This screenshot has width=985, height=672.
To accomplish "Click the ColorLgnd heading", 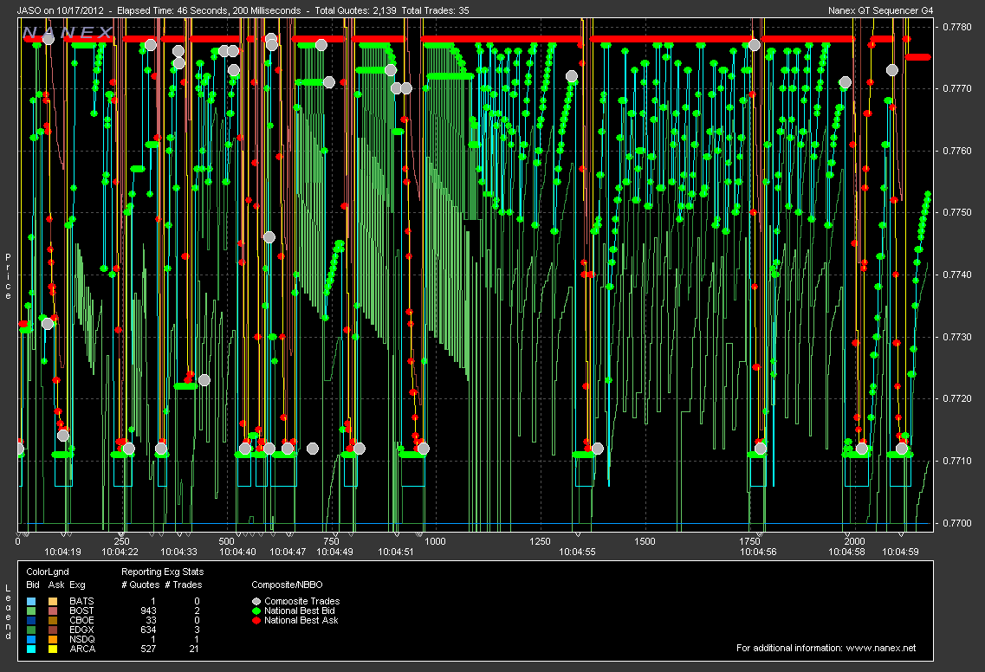I will tap(48, 572).
